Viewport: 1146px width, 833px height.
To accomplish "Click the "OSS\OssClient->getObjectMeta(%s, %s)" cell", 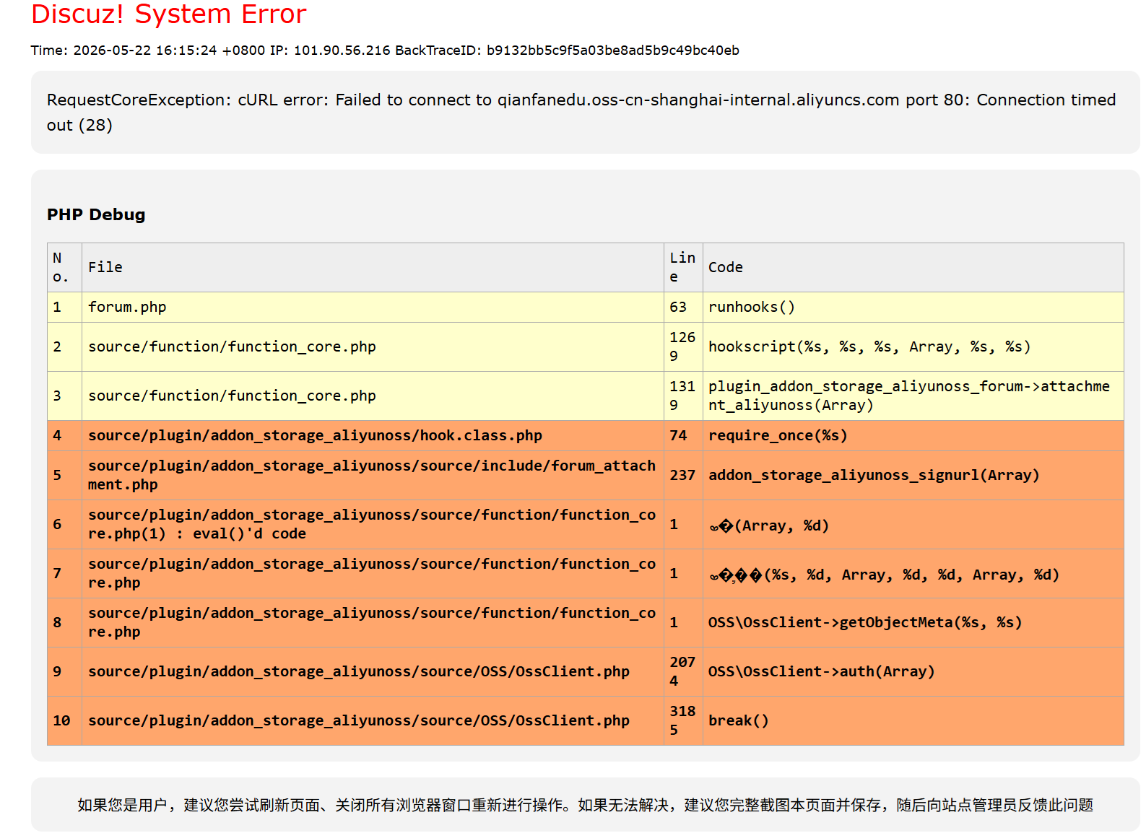I will pyautogui.click(x=913, y=623).
